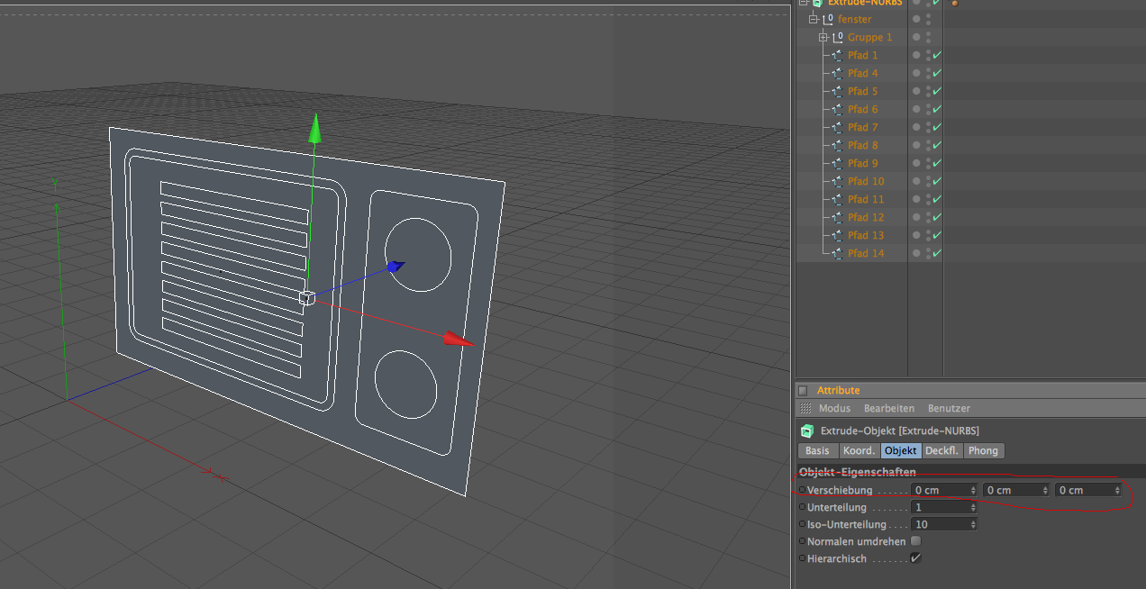Open the Bearbeiten menu

[889, 408]
